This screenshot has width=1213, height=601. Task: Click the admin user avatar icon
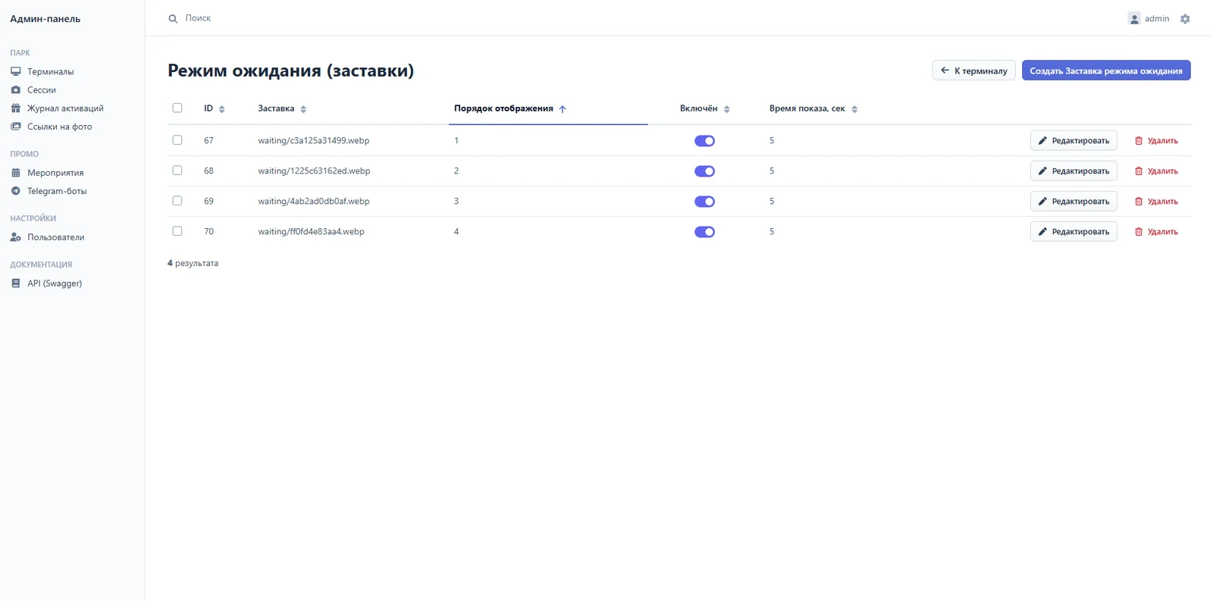click(x=1134, y=19)
